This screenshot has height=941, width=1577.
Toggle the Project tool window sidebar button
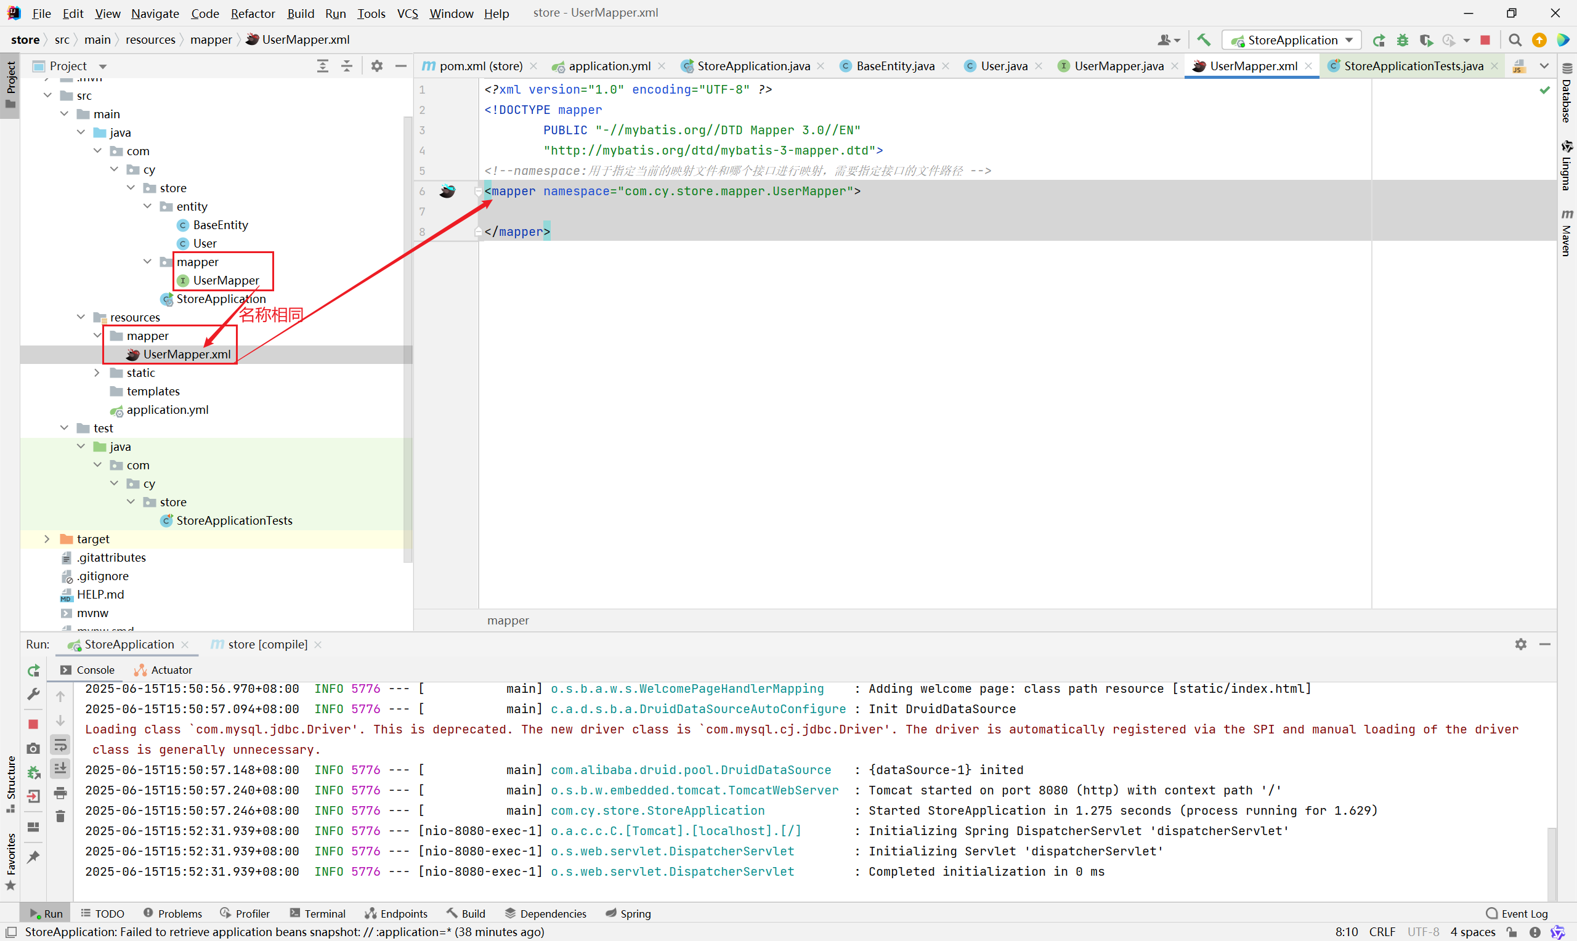(10, 84)
